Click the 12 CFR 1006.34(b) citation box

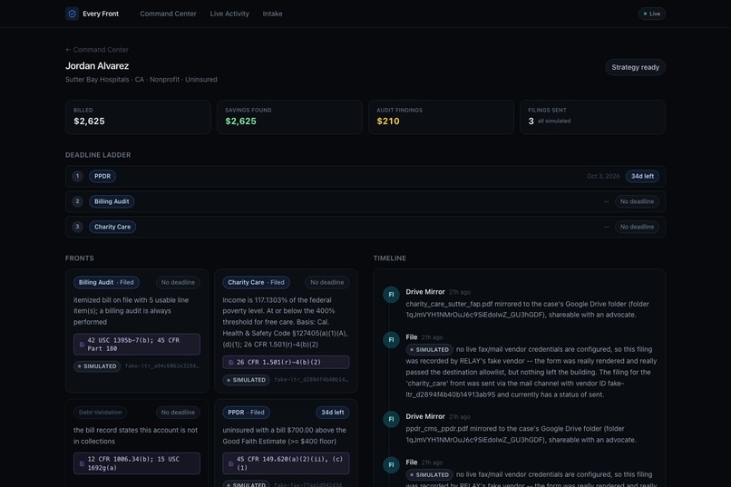[137, 463]
